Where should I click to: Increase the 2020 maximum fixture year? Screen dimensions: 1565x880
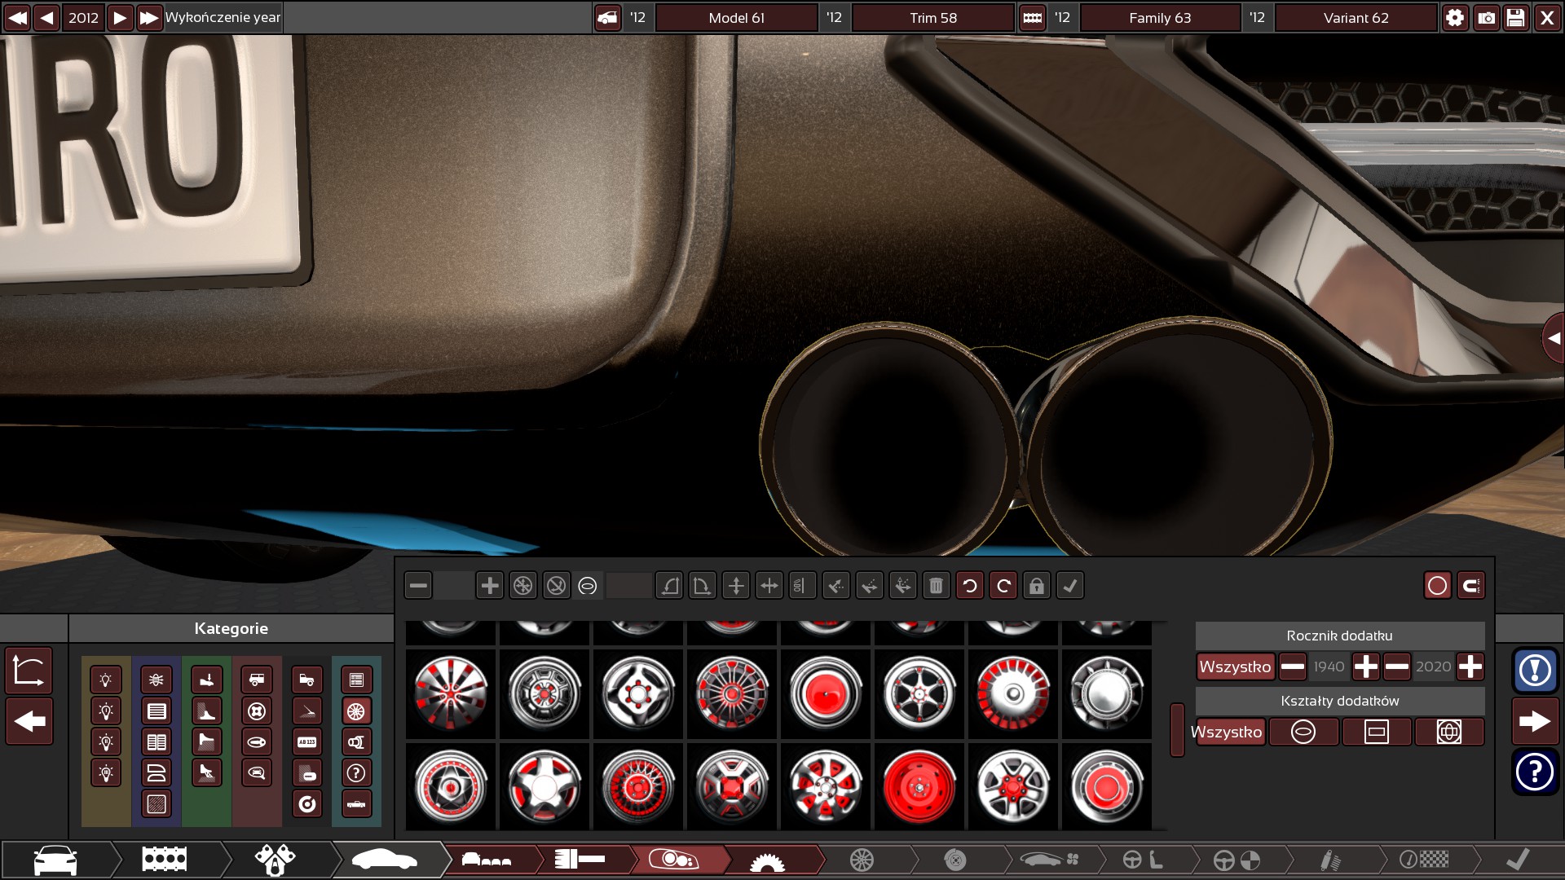point(1470,667)
